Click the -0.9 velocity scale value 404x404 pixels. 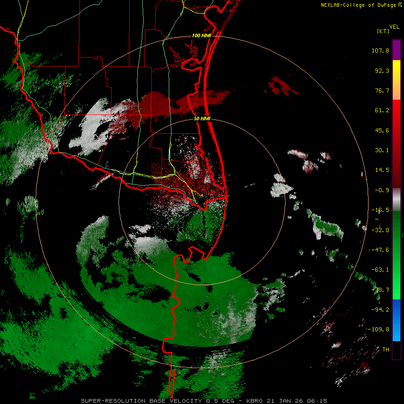coord(382,190)
